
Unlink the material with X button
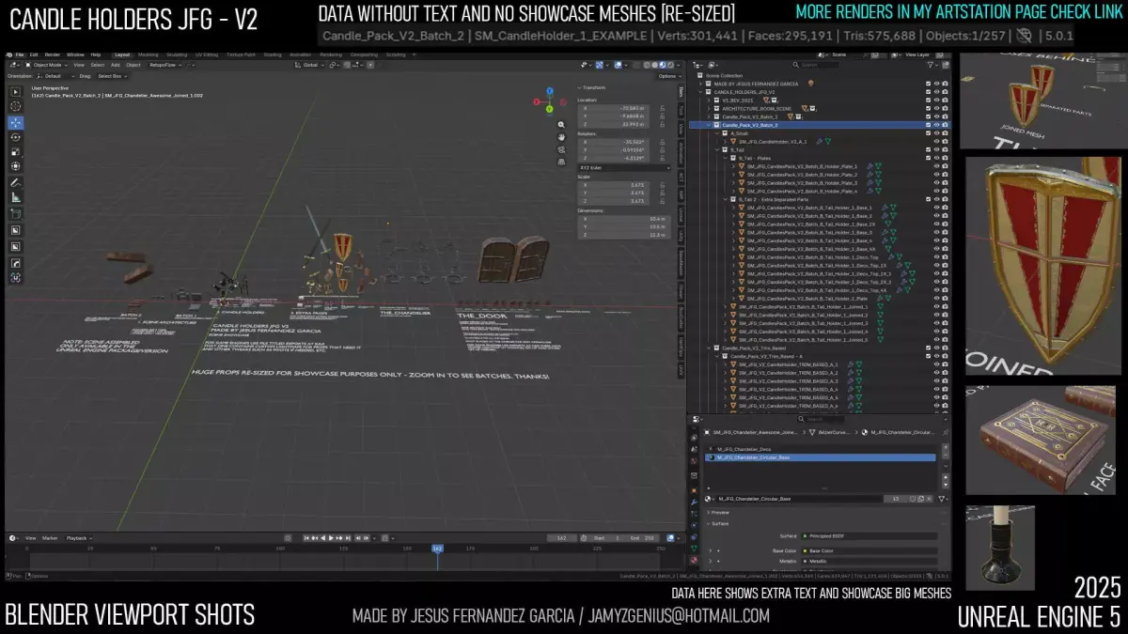930,499
